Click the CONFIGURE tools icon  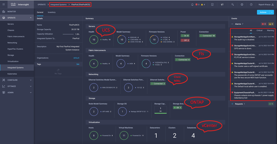4,80
